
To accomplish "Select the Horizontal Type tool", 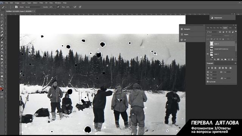I will 2,66.
